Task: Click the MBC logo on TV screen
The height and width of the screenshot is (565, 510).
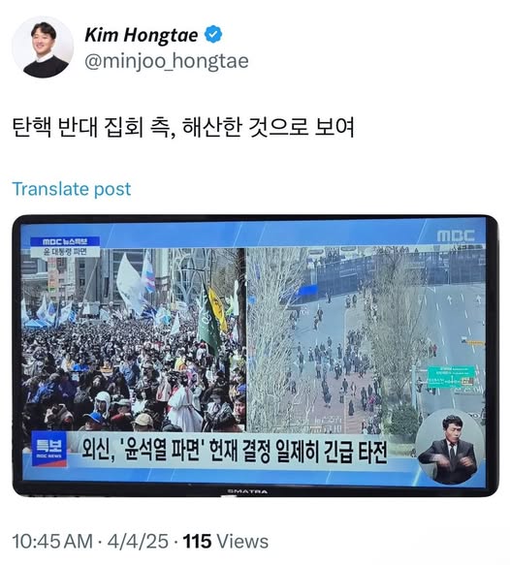Action: click(456, 236)
